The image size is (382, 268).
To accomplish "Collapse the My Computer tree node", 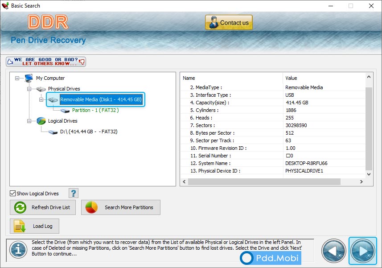I will (x=17, y=78).
